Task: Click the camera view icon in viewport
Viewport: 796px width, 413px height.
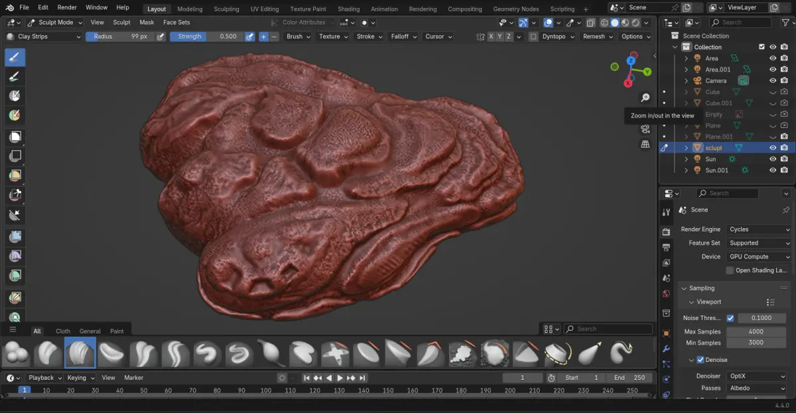Action: pyautogui.click(x=645, y=129)
